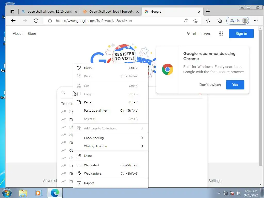Click Don't switch button
This screenshot has width=264, height=198.
click(210, 85)
